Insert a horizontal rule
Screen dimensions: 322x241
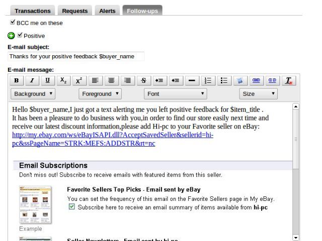[192, 80]
